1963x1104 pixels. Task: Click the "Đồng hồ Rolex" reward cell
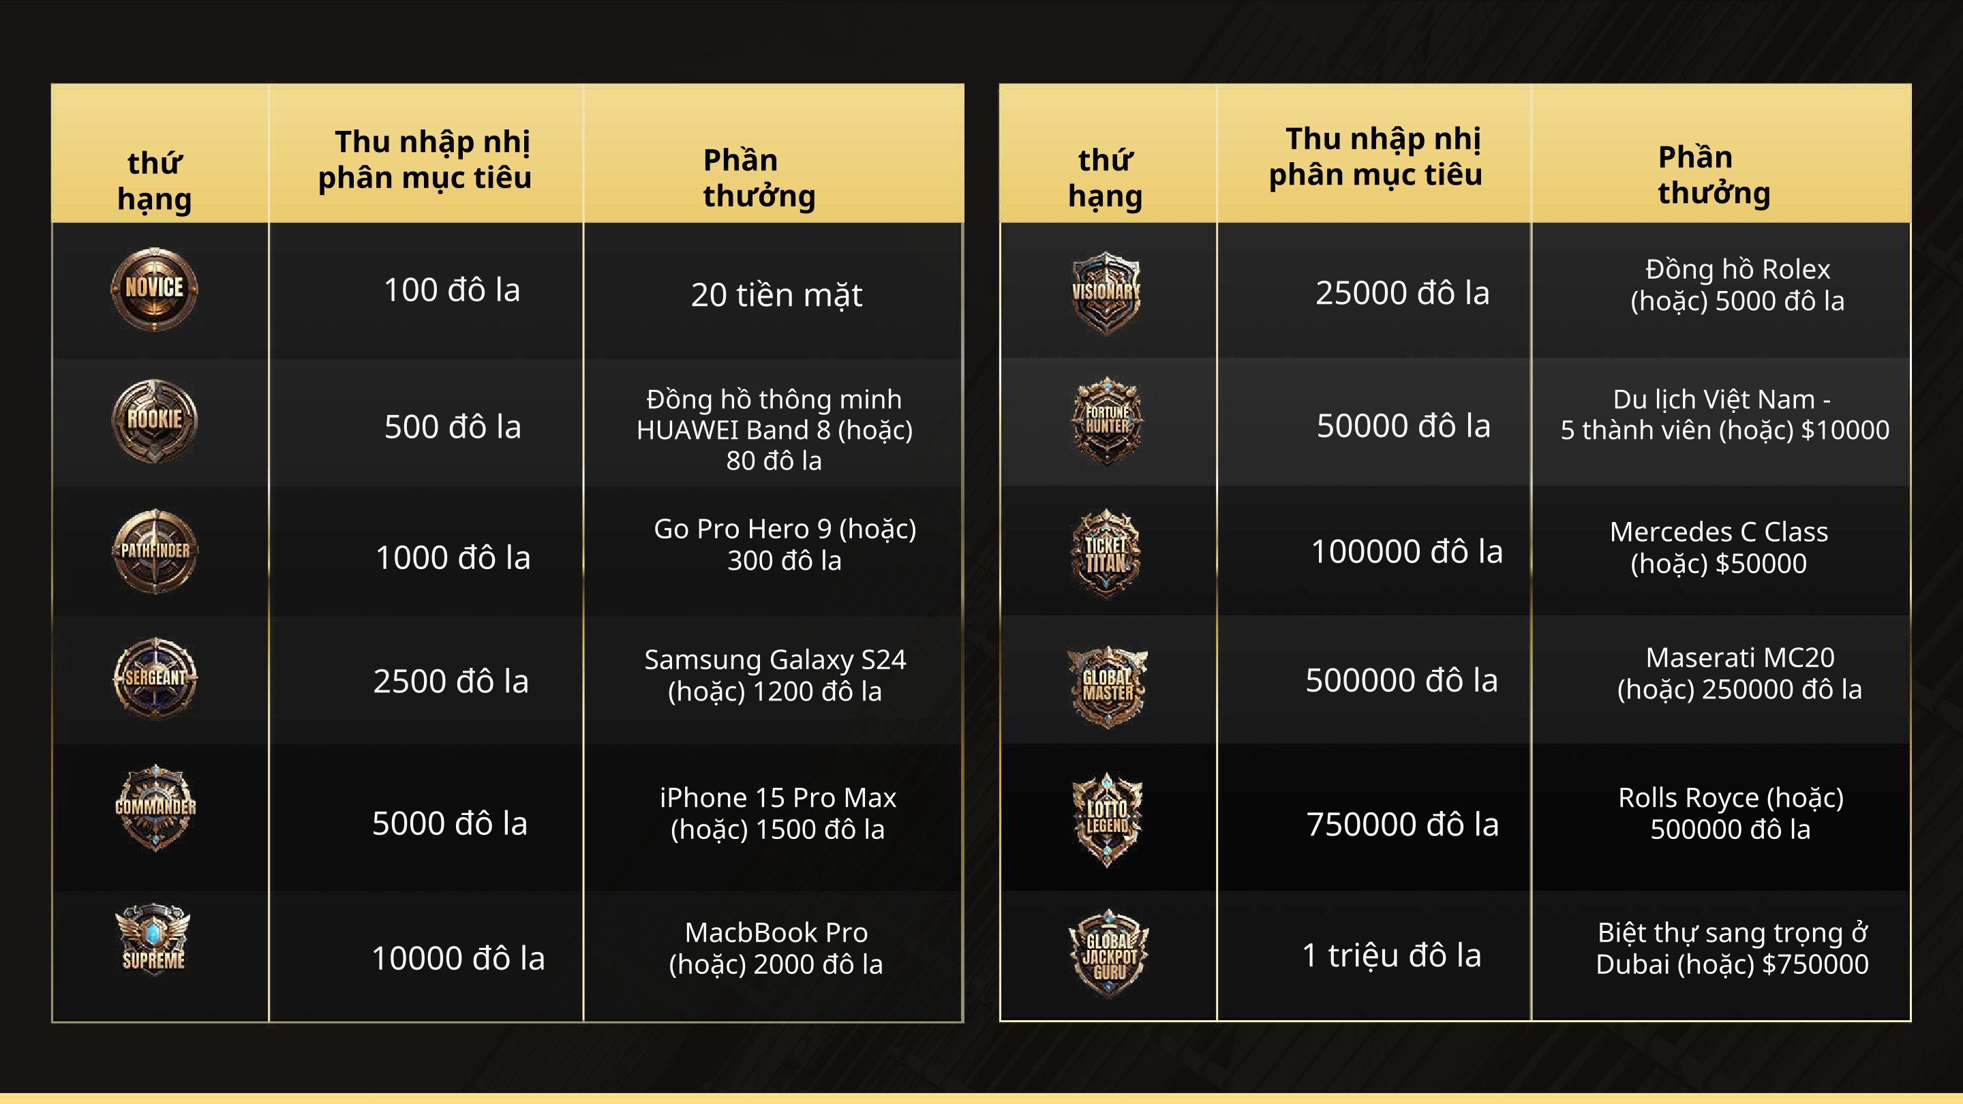pyautogui.click(x=1722, y=290)
